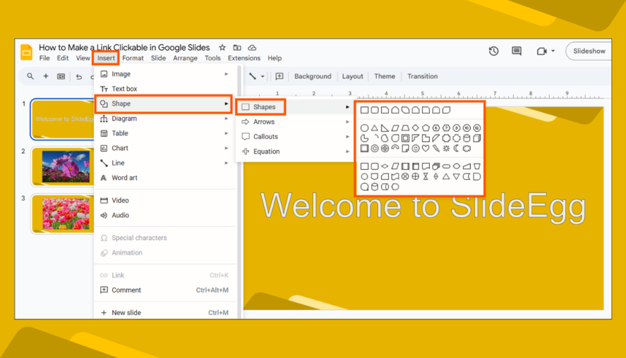Image resolution: width=626 pixels, height=358 pixels.
Task: Click the Slideshow button
Action: 588,51
